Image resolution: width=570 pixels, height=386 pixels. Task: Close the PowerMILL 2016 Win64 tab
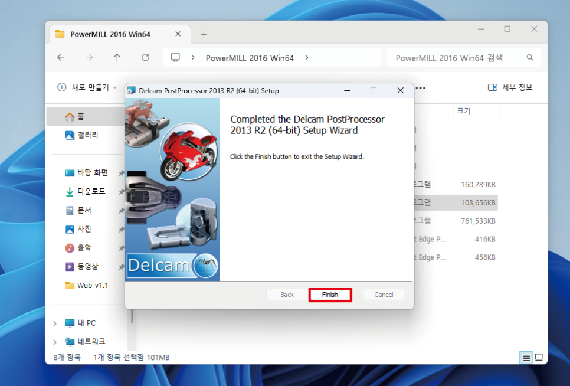178,34
